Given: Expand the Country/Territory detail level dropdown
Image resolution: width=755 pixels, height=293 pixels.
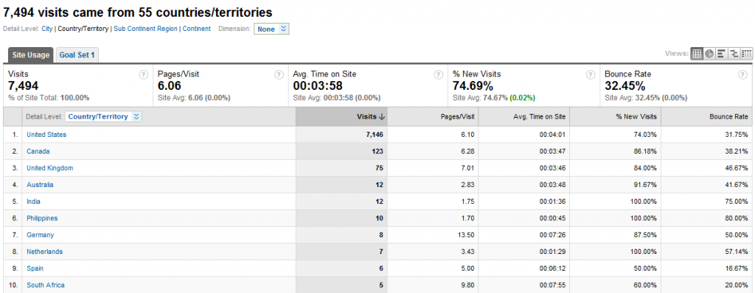Looking at the screenshot, I should (x=103, y=116).
